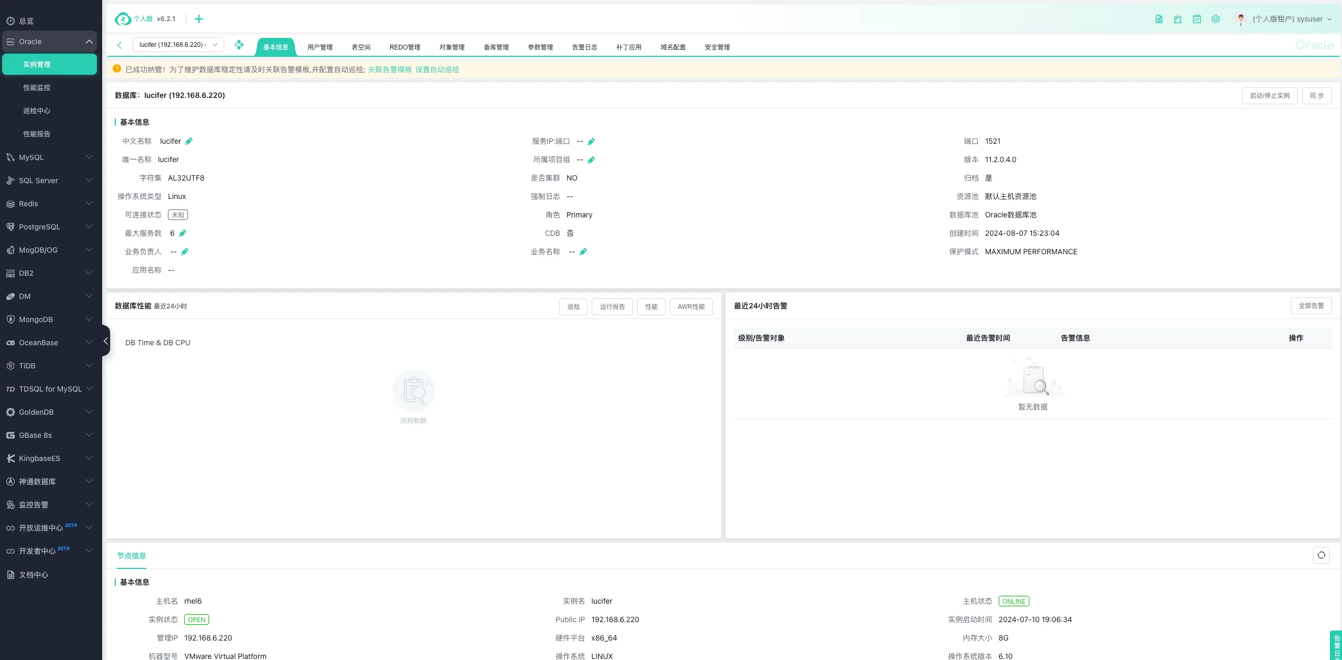Switch to the 表空间 tab
Image resolution: width=1342 pixels, height=660 pixels.
click(x=361, y=47)
